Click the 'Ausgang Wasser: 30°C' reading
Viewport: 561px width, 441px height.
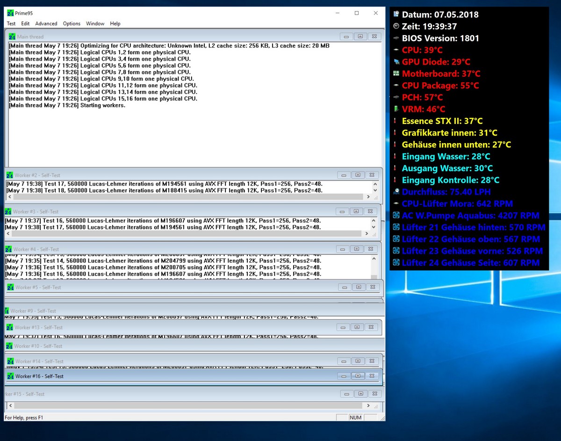click(447, 168)
